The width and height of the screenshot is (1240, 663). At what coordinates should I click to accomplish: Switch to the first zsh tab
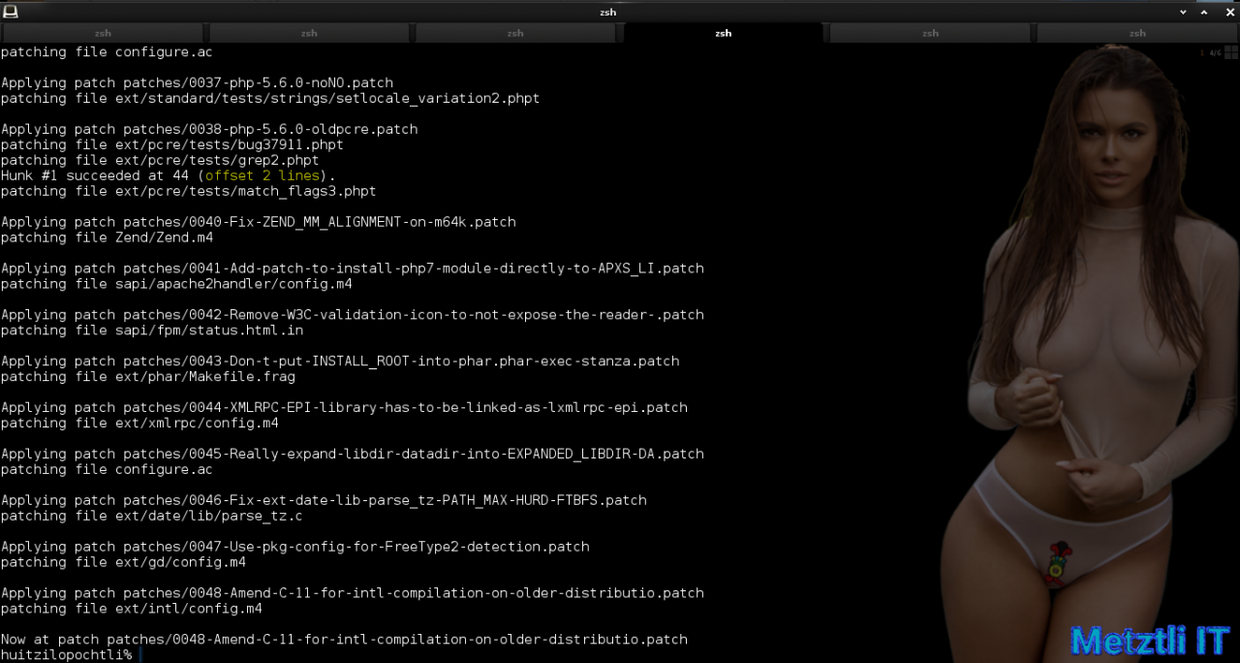[103, 33]
